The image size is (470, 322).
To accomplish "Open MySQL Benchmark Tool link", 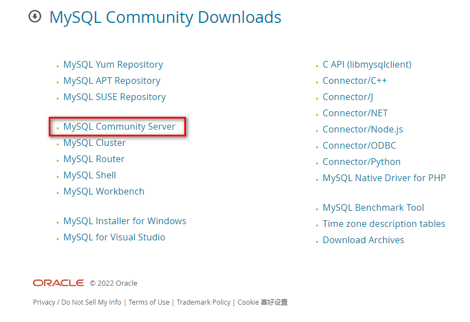I will [373, 207].
